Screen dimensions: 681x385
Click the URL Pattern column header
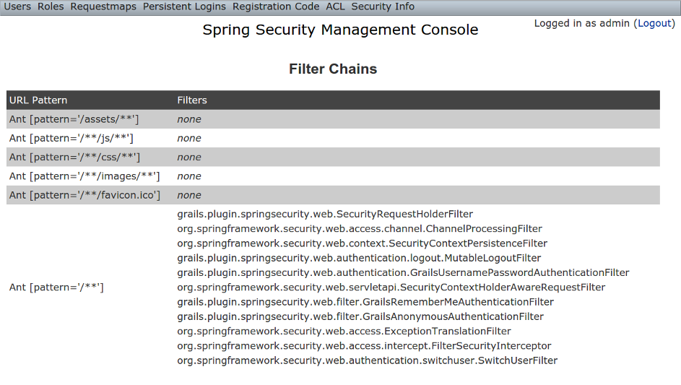pos(38,100)
